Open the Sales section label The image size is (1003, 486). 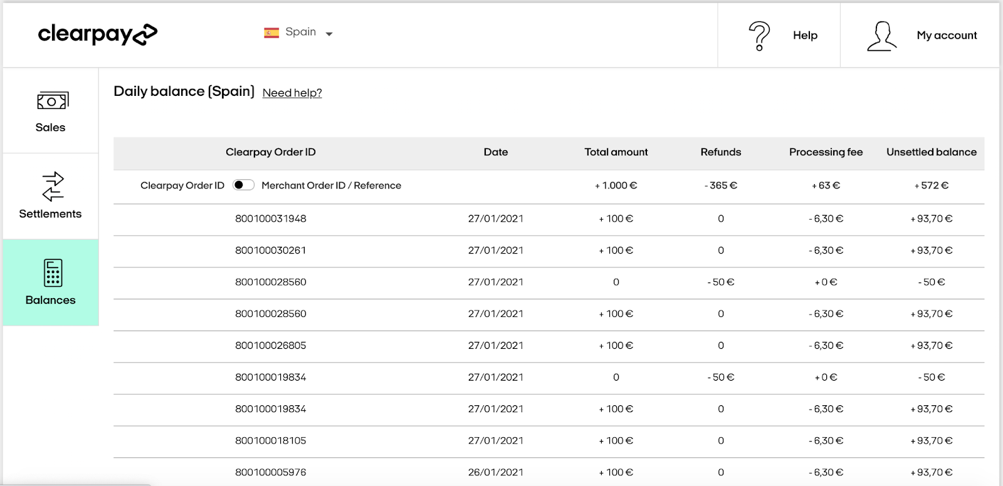click(50, 127)
